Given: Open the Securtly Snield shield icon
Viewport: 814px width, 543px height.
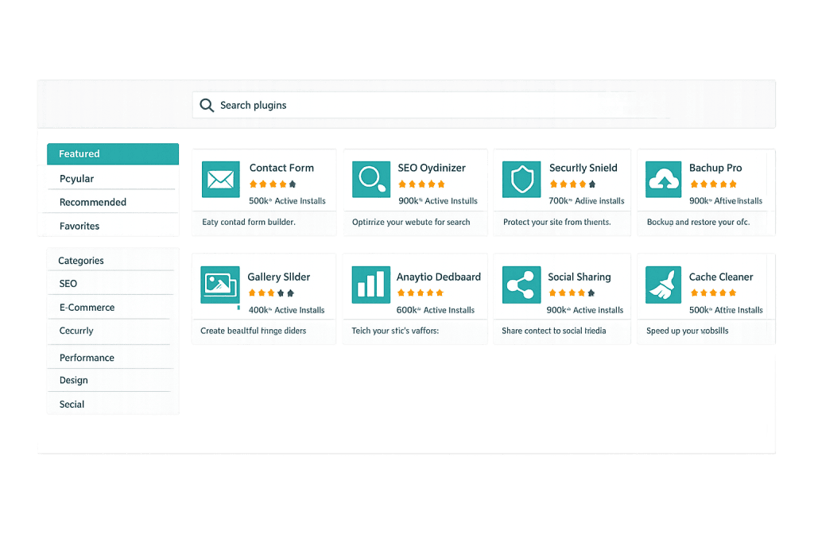Looking at the screenshot, I should click(521, 180).
